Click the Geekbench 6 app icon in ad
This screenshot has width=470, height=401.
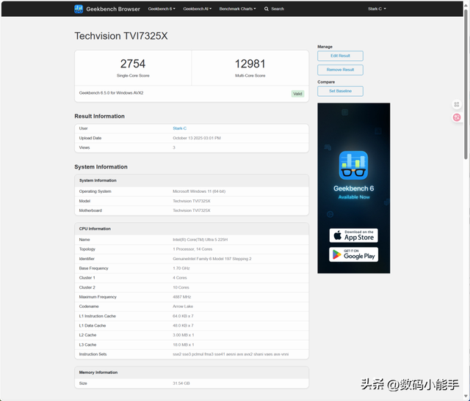(353, 165)
